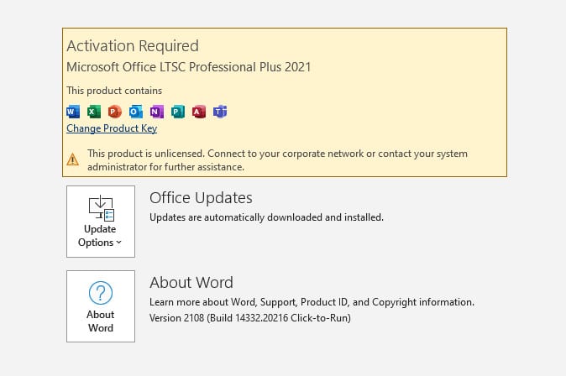Click the 'Office Updates' heading
This screenshot has height=376, width=566.
(201, 198)
